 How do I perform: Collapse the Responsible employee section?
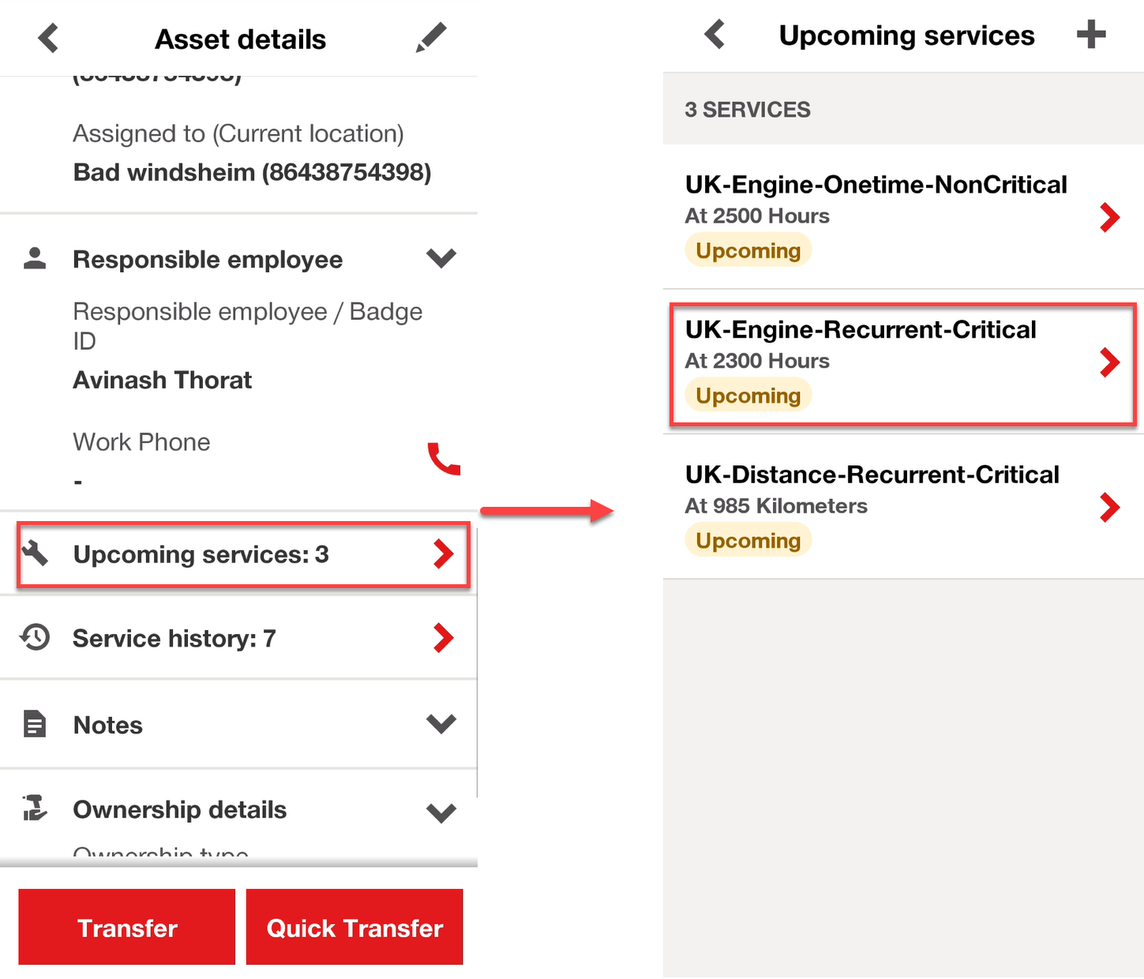point(441,258)
